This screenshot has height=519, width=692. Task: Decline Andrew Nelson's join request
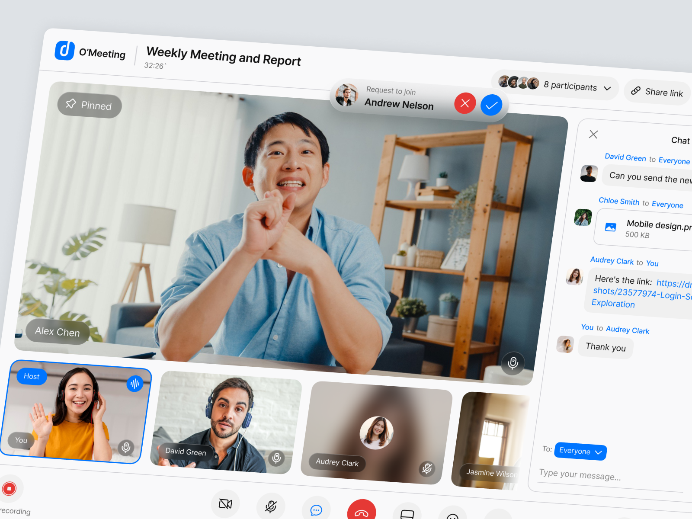point(465,103)
